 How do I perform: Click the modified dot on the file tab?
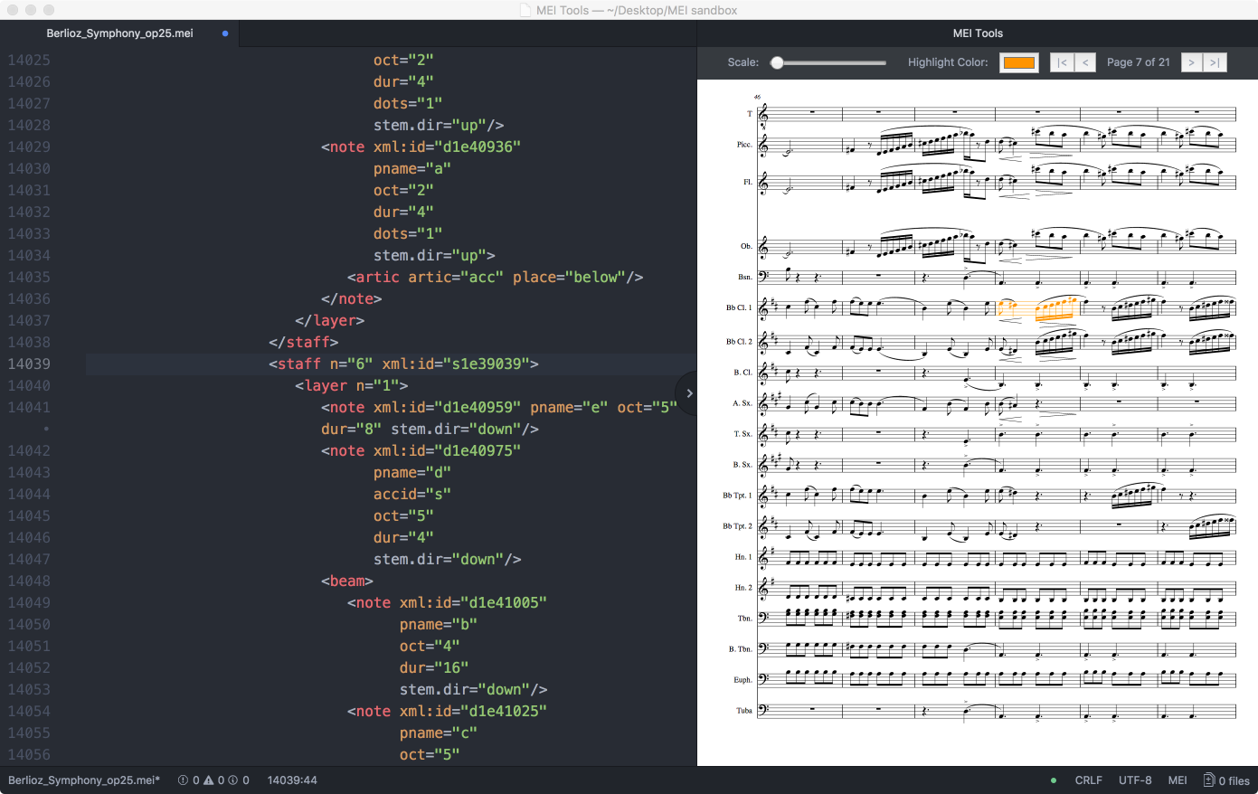225,33
